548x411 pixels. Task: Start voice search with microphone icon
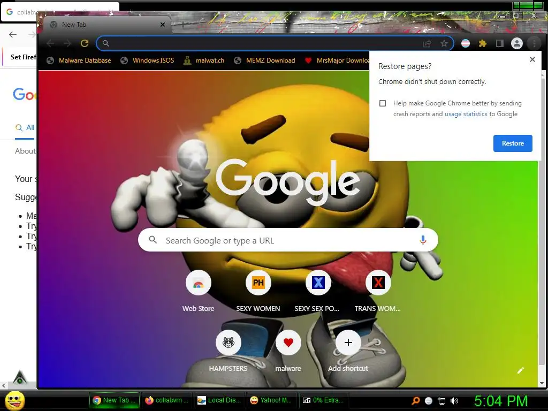(x=423, y=240)
